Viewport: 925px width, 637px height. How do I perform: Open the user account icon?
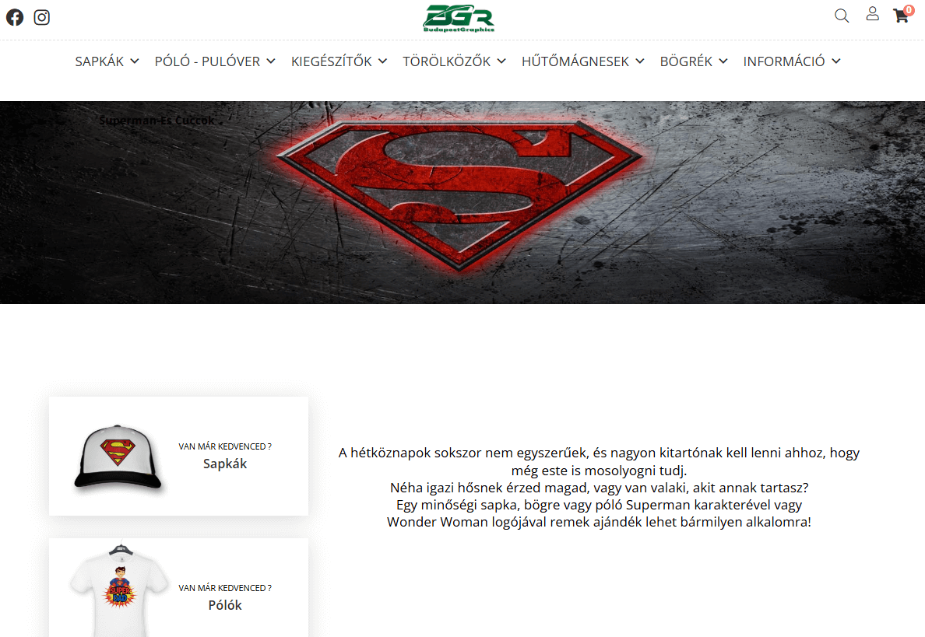pyautogui.click(x=873, y=14)
